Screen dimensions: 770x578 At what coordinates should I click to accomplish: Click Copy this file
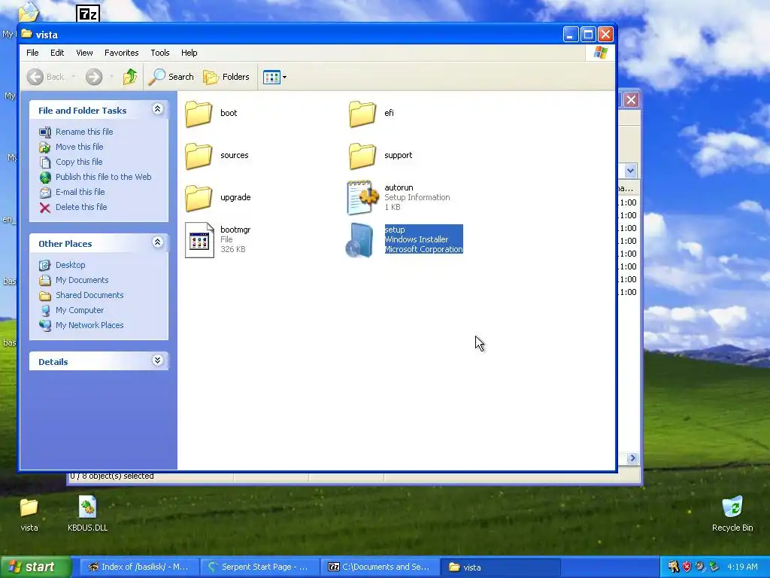tap(78, 162)
